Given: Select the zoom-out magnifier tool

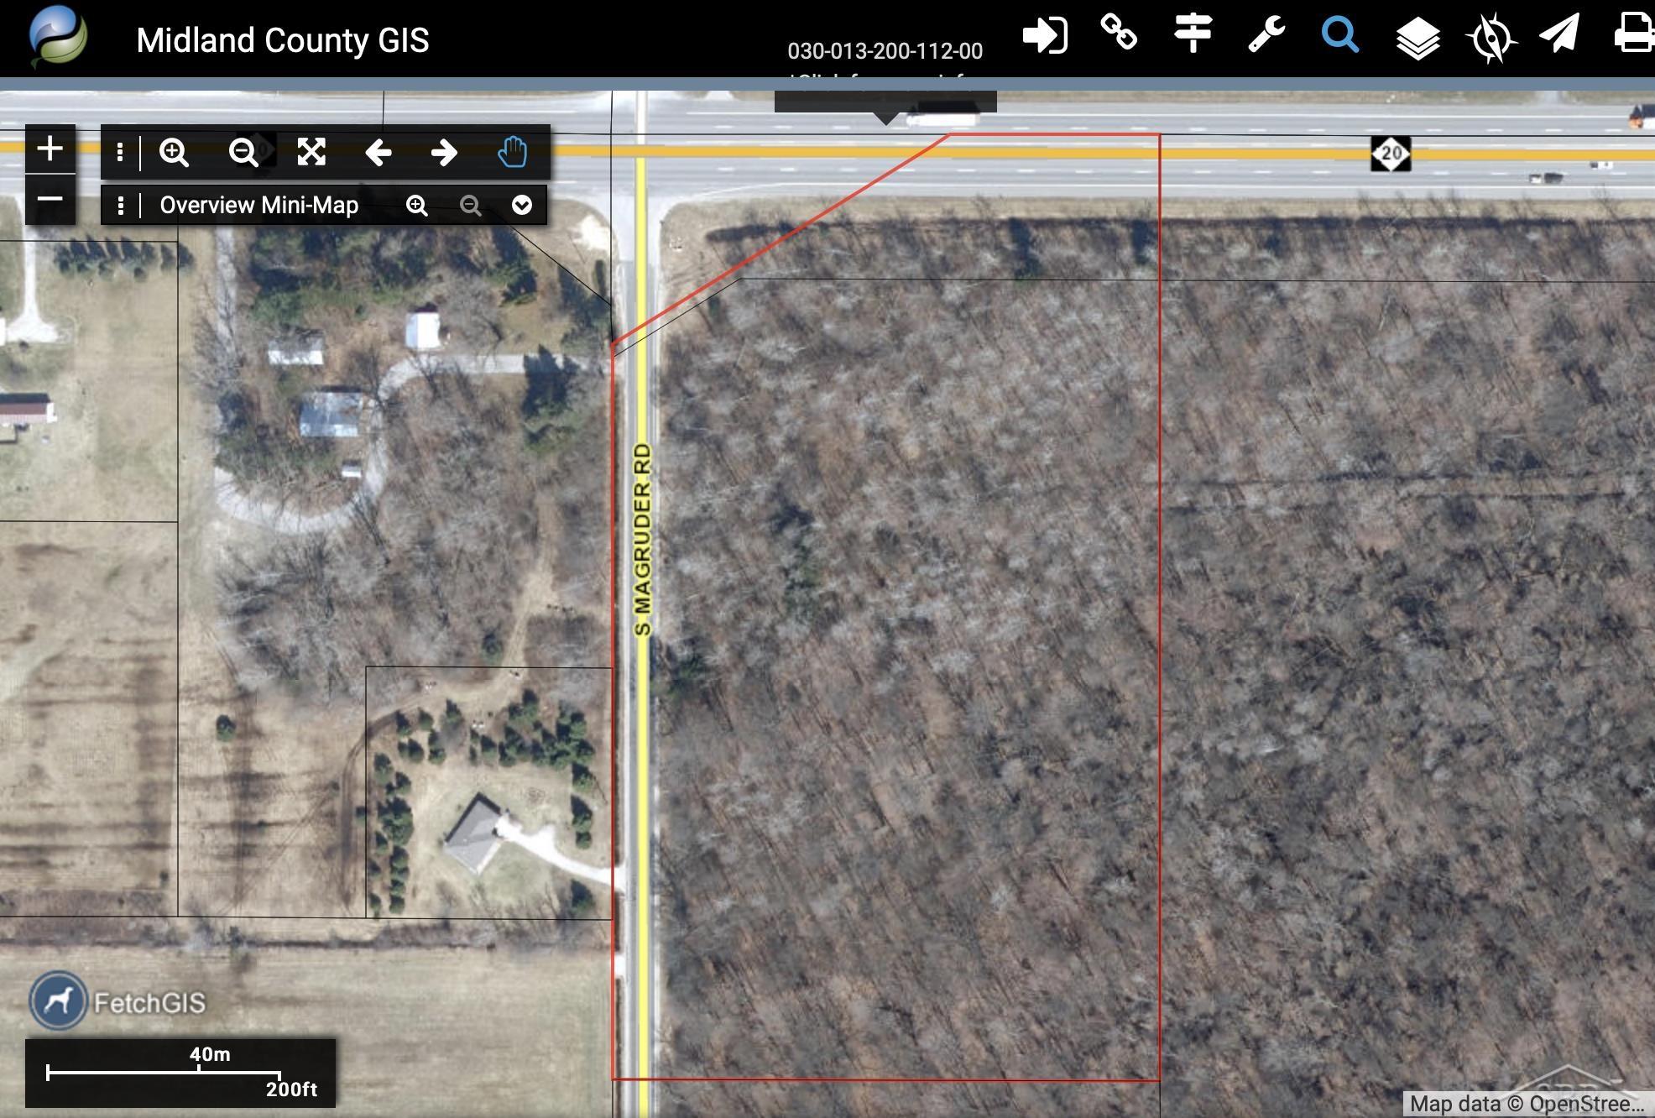Looking at the screenshot, I should (243, 152).
